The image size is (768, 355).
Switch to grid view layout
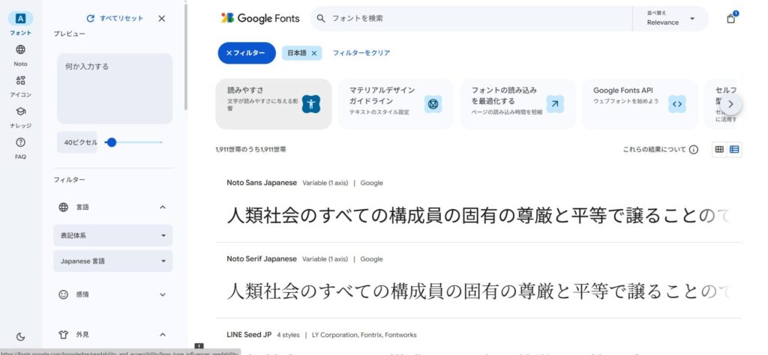click(x=719, y=150)
